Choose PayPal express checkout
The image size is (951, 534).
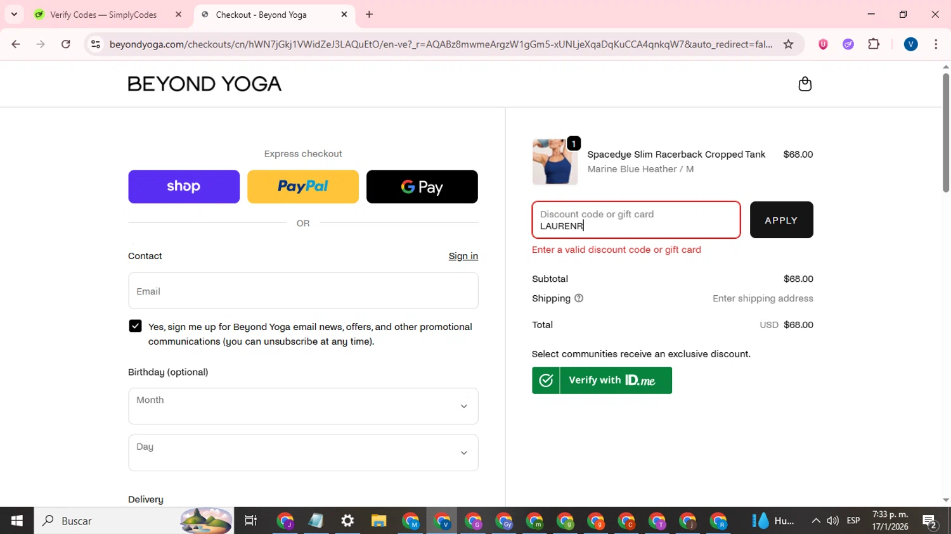coord(303,186)
